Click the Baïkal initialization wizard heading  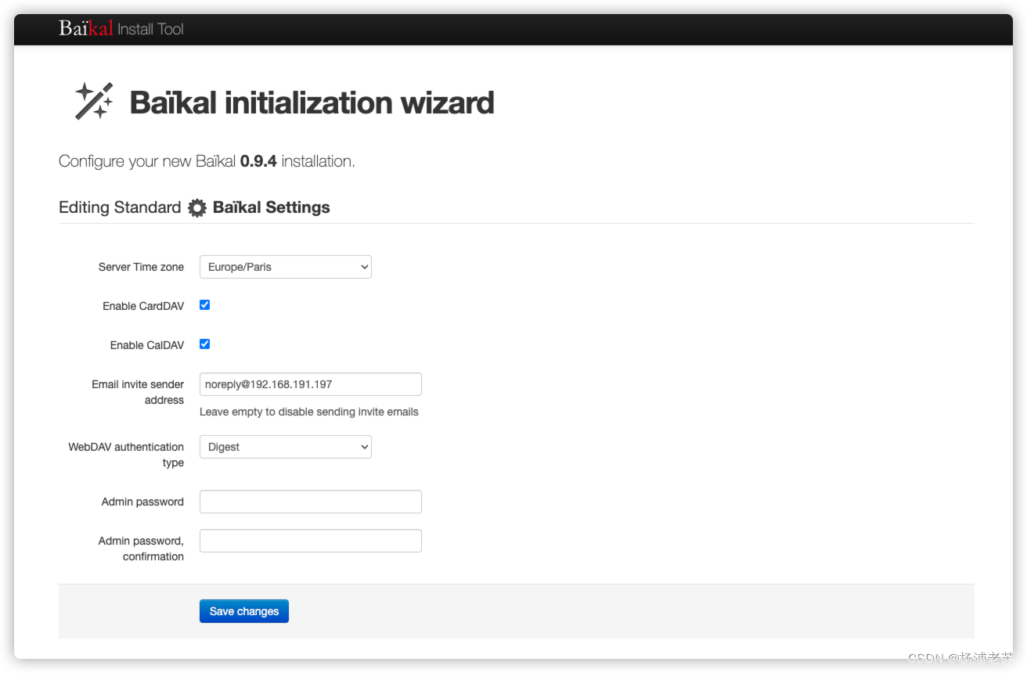(x=312, y=103)
